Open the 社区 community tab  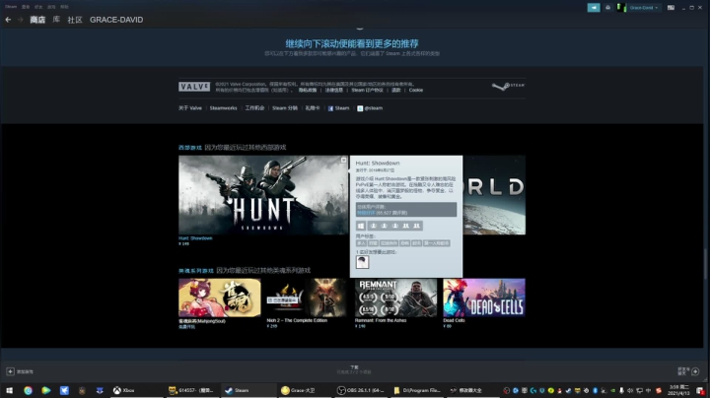pyautogui.click(x=75, y=20)
